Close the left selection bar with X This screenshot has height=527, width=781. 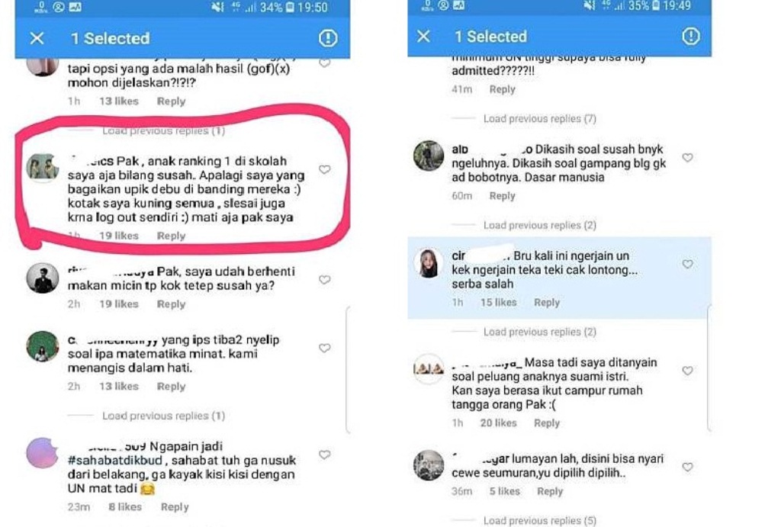37,38
